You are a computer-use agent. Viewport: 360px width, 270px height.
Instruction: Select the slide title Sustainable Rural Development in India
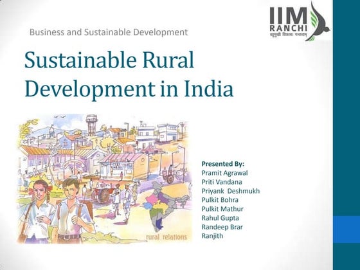(x=129, y=74)
